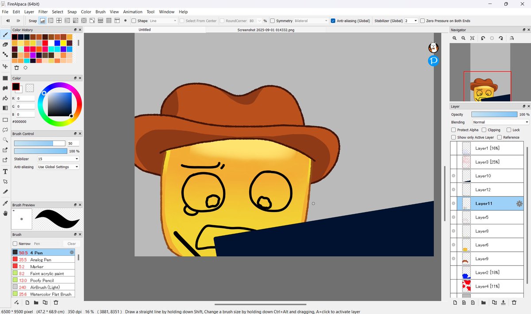Click Fit to Window icon in Navigator
Screen dimensions: 531x314
(473, 38)
